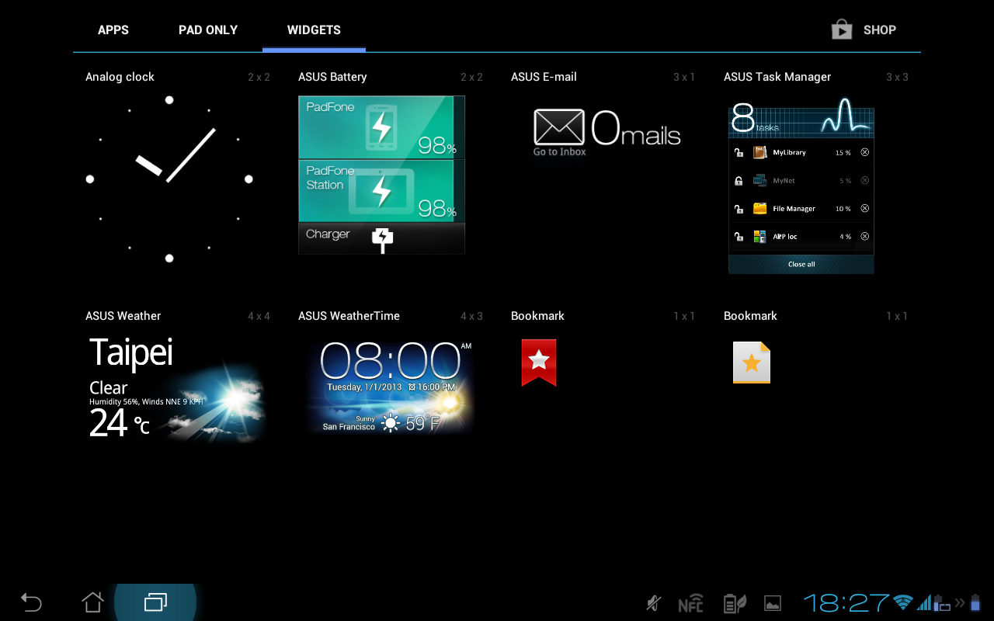The image size is (994, 621).
Task: Select the WIDGETS tab
Action: [314, 30]
